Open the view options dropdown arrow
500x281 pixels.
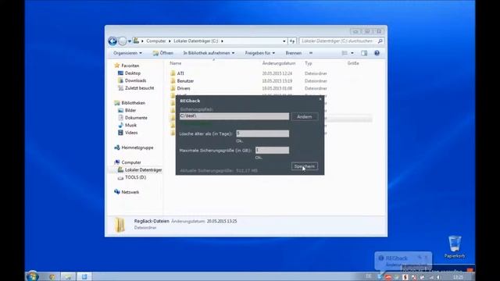[x=352, y=53]
